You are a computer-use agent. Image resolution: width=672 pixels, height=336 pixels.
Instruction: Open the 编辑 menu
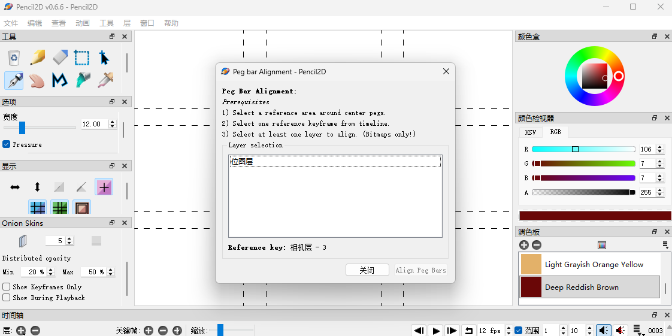click(35, 23)
